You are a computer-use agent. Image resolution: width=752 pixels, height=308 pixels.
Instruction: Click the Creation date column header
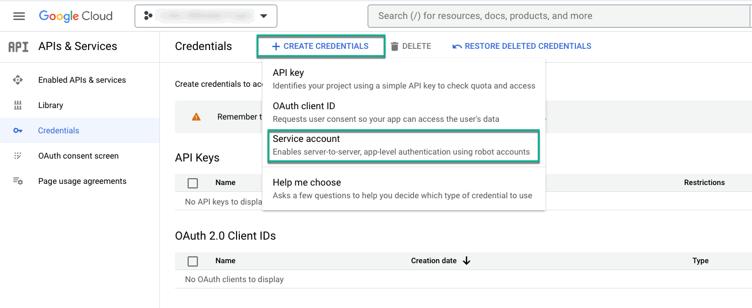434,261
